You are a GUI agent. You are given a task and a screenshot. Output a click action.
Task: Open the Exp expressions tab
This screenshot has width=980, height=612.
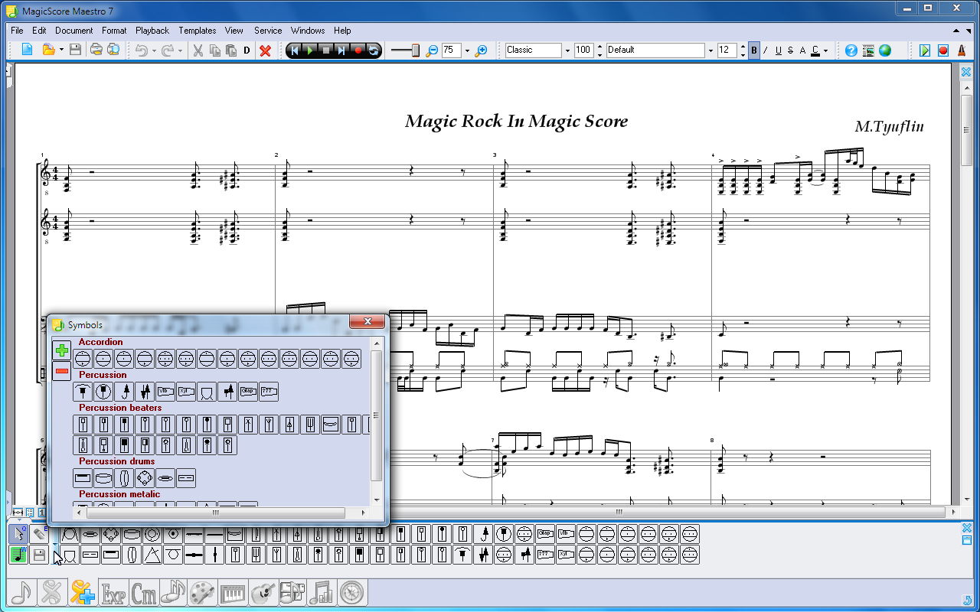[x=114, y=592]
